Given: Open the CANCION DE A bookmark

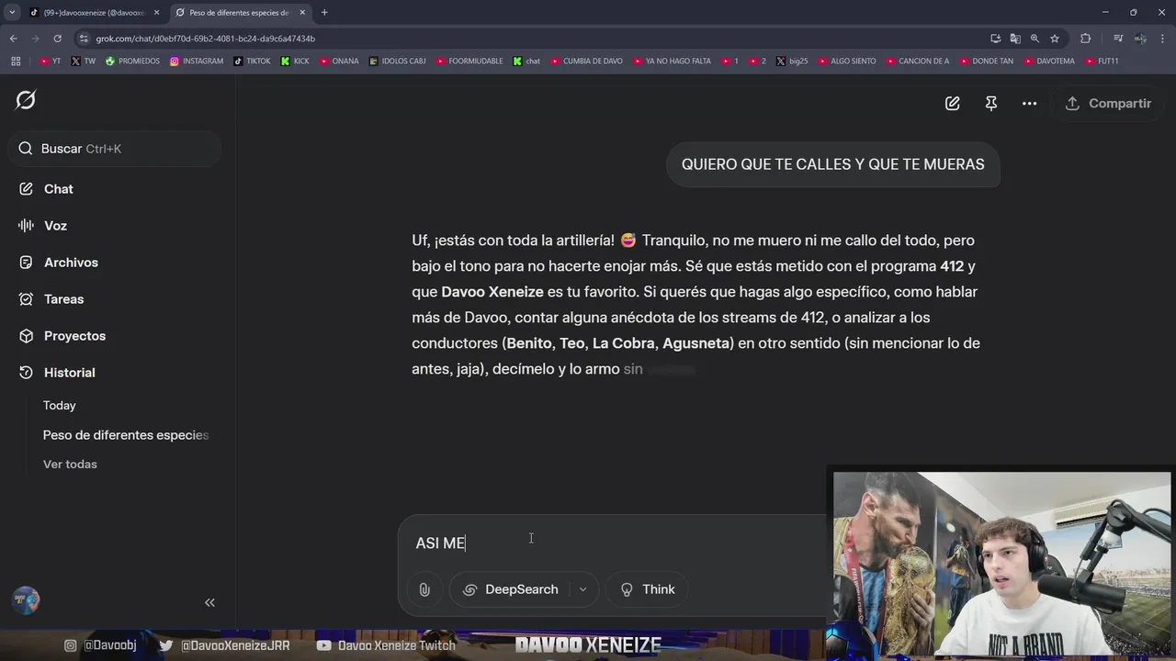Looking at the screenshot, I should point(917,62).
